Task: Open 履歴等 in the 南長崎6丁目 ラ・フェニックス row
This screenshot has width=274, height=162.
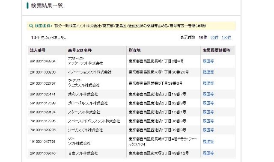Action: tap(208, 141)
